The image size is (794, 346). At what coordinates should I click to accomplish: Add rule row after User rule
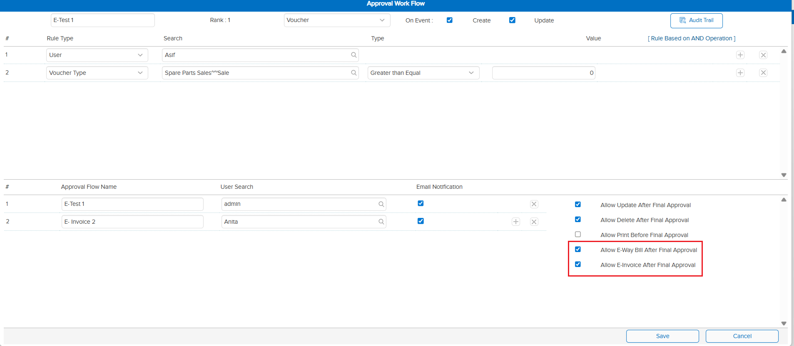tap(740, 55)
